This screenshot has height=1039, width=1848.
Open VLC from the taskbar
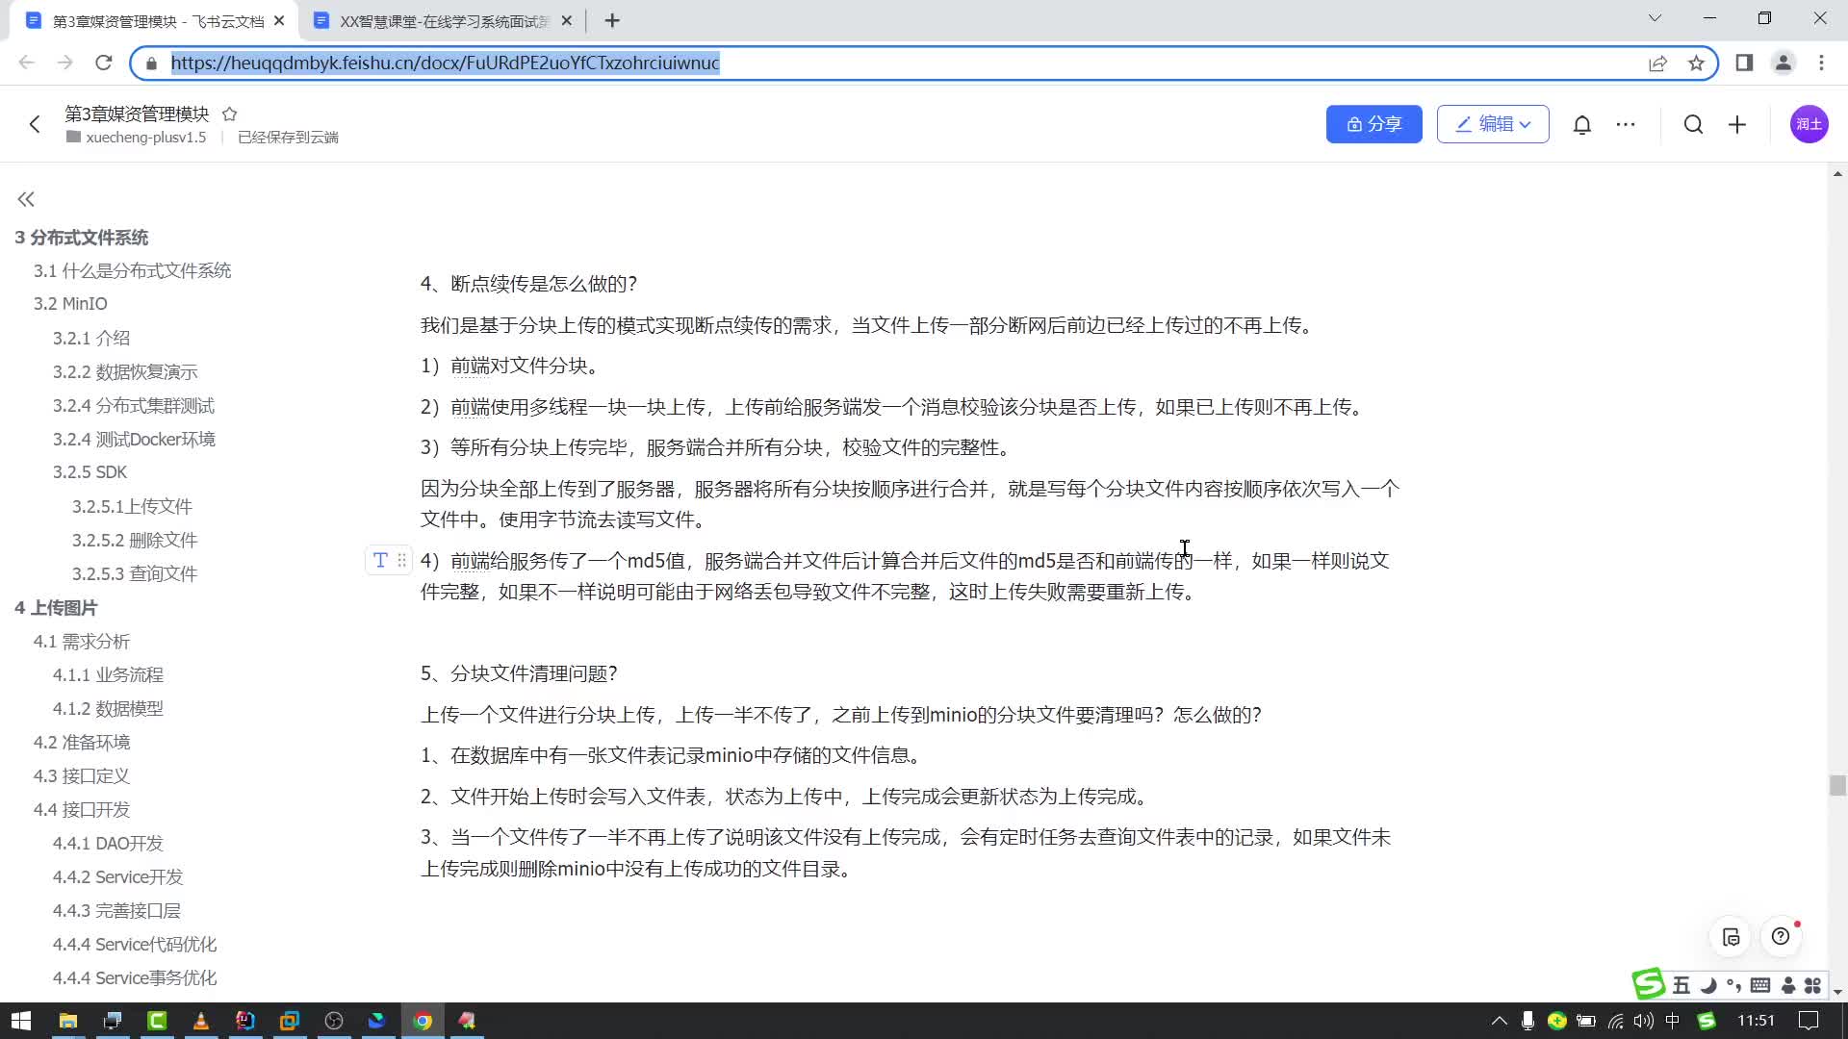(x=200, y=1021)
